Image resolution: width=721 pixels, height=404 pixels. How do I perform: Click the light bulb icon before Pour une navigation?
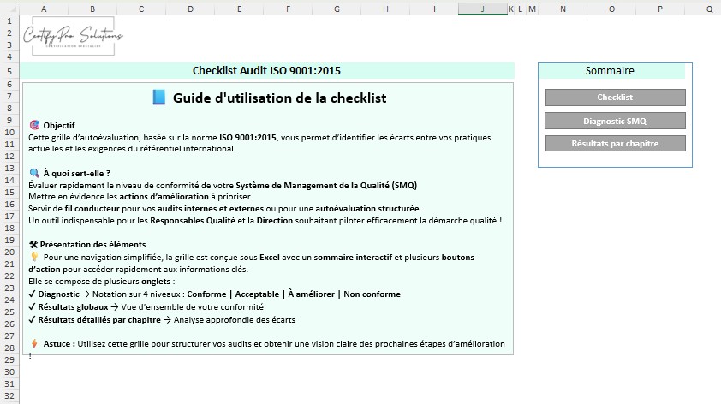[34, 257]
